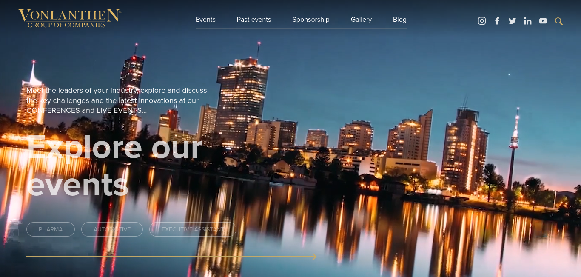
Task: Open the Twitter bird icon
Action: coord(513,21)
